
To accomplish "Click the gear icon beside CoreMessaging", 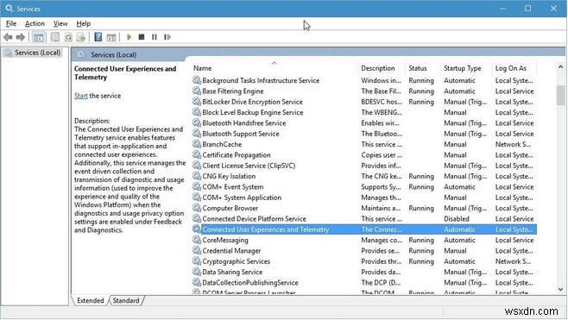I will 197,240.
